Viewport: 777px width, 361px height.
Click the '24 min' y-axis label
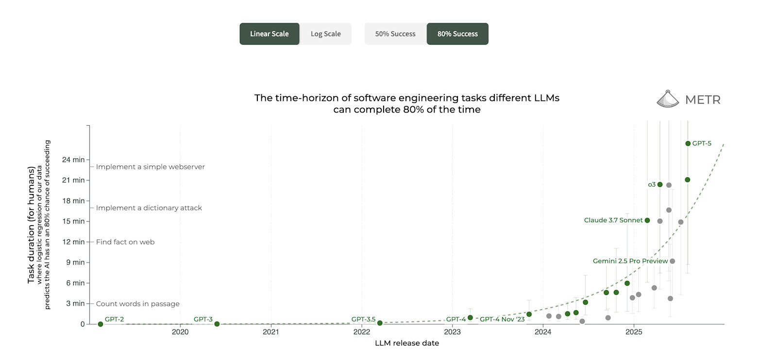[x=73, y=160]
